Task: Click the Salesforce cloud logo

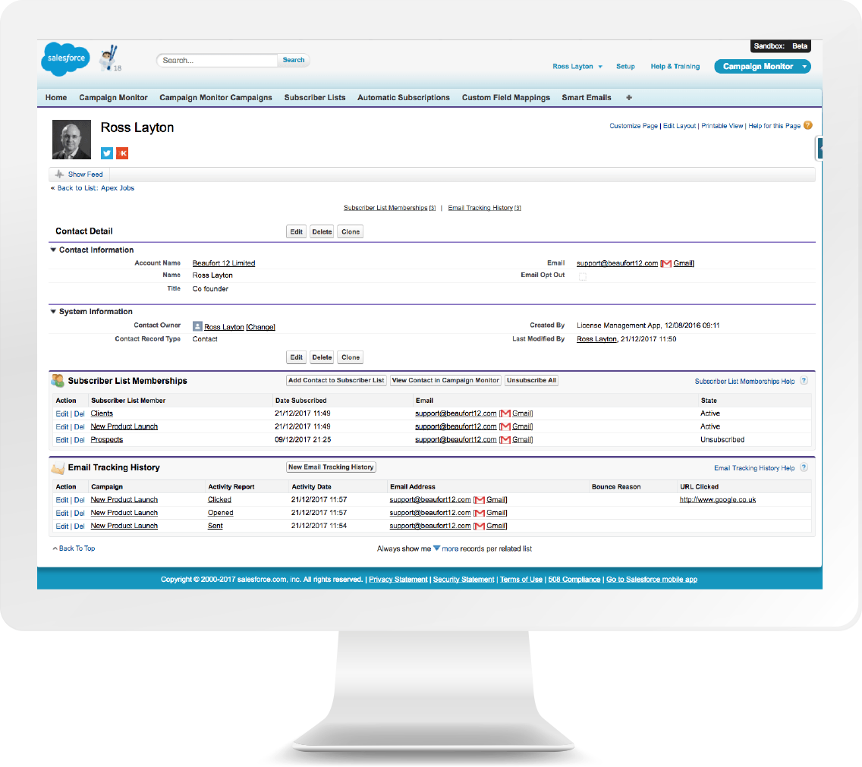Action: coord(64,59)
